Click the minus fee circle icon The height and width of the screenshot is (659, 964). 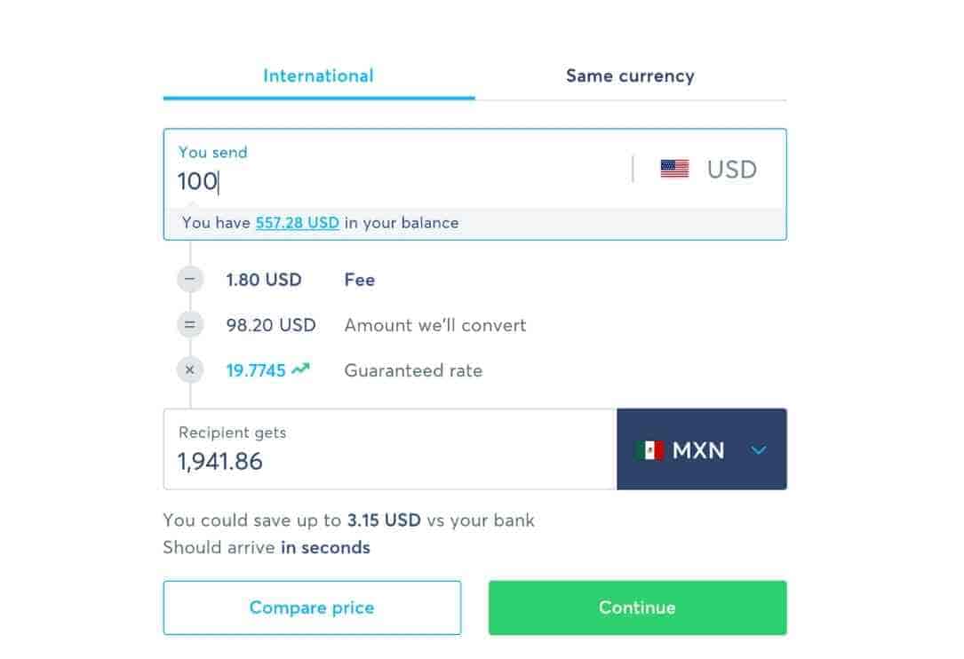point(190,279)
